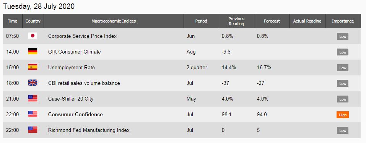This screenshot has height=143, width=366.
Task: Sort by the Importance column header
Action: (x=343, y=21)
